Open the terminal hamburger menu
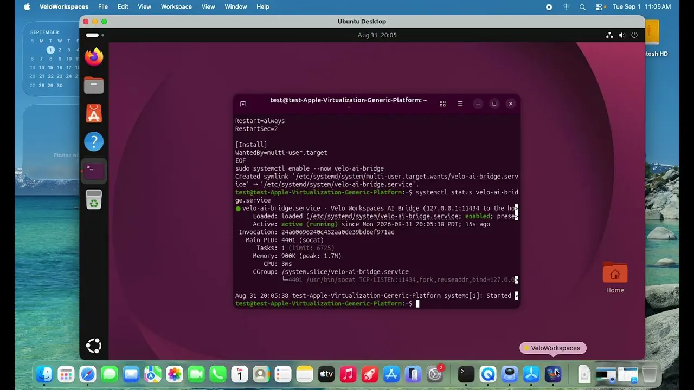This screenshot has width=694, height=390. click(x=460, y=103)
